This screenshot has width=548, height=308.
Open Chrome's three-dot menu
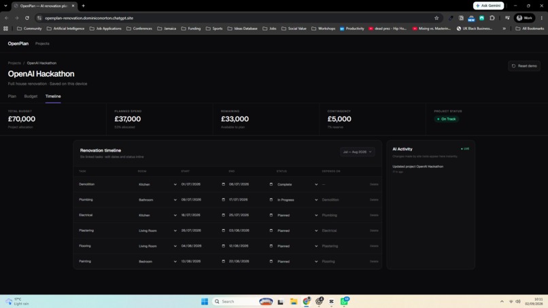542,18
